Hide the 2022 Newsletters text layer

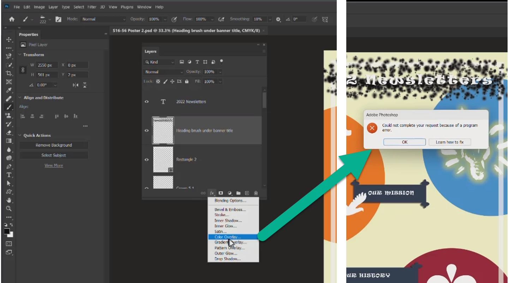tap(147, 102)
